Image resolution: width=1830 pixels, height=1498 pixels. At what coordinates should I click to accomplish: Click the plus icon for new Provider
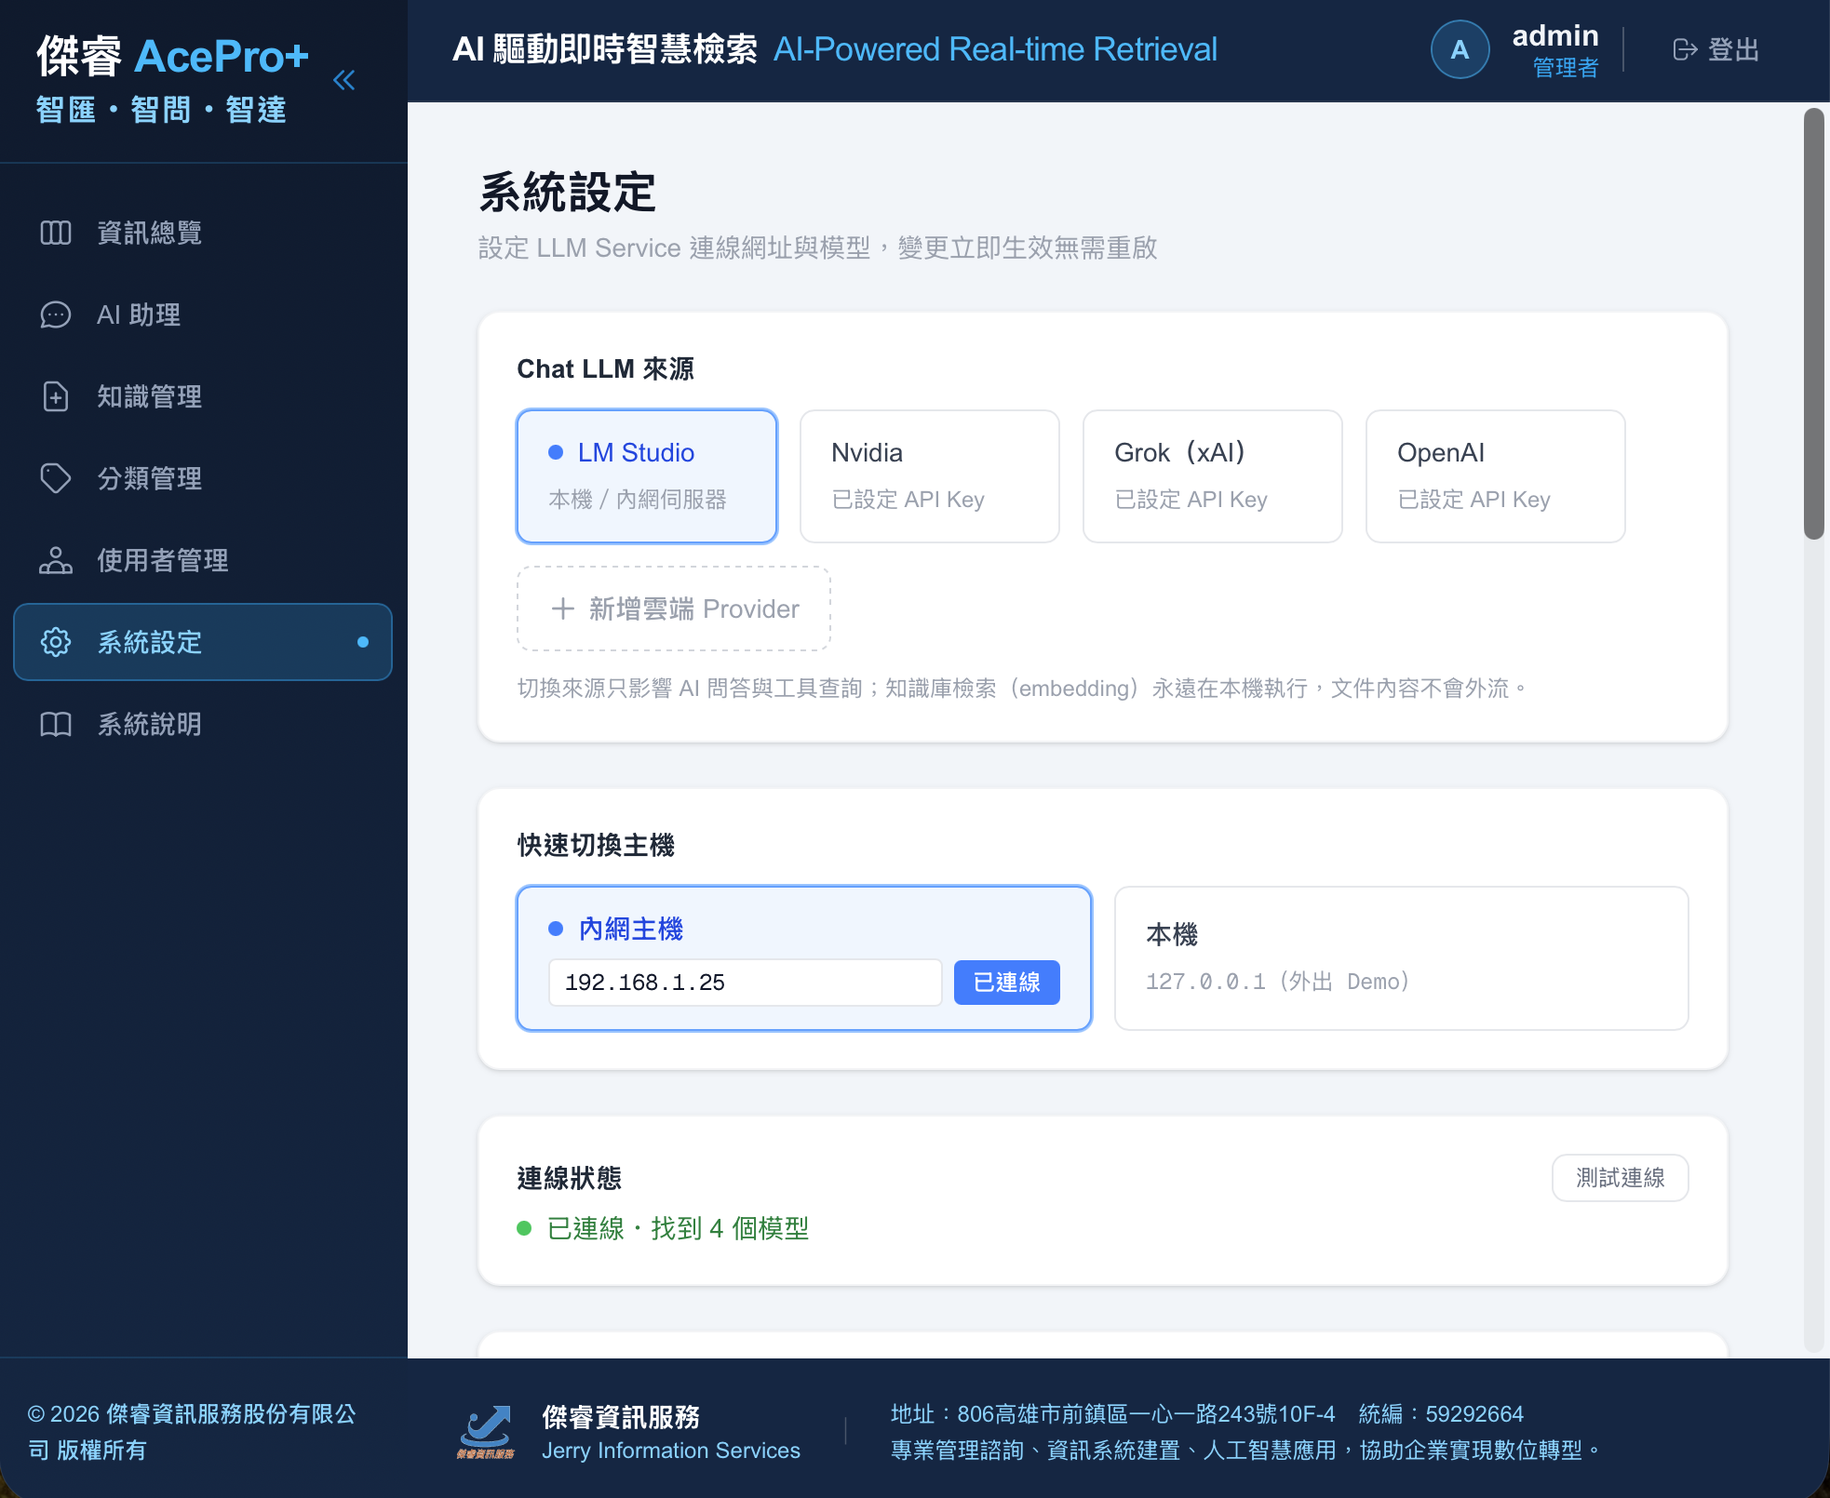(562, 609)
